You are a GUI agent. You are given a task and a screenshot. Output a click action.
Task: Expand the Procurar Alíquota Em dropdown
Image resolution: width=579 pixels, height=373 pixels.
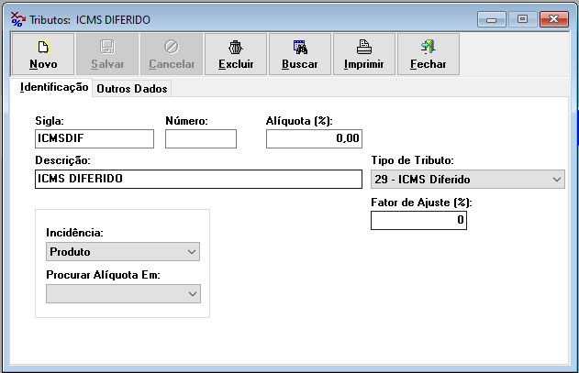[192, 293]
